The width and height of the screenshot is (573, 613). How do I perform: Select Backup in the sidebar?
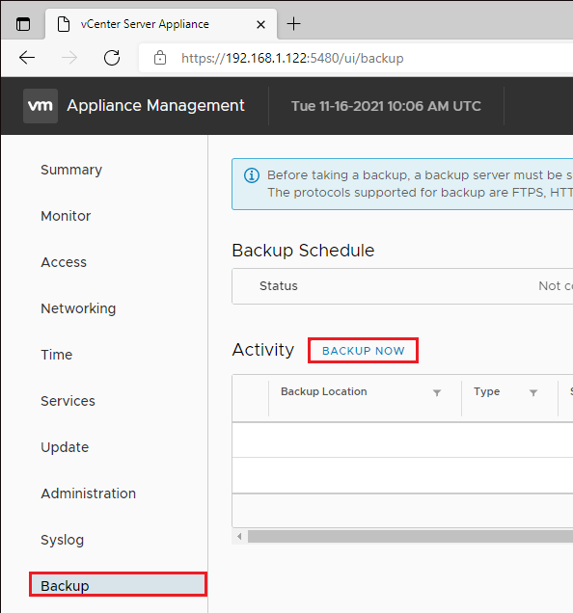(118, 584)
